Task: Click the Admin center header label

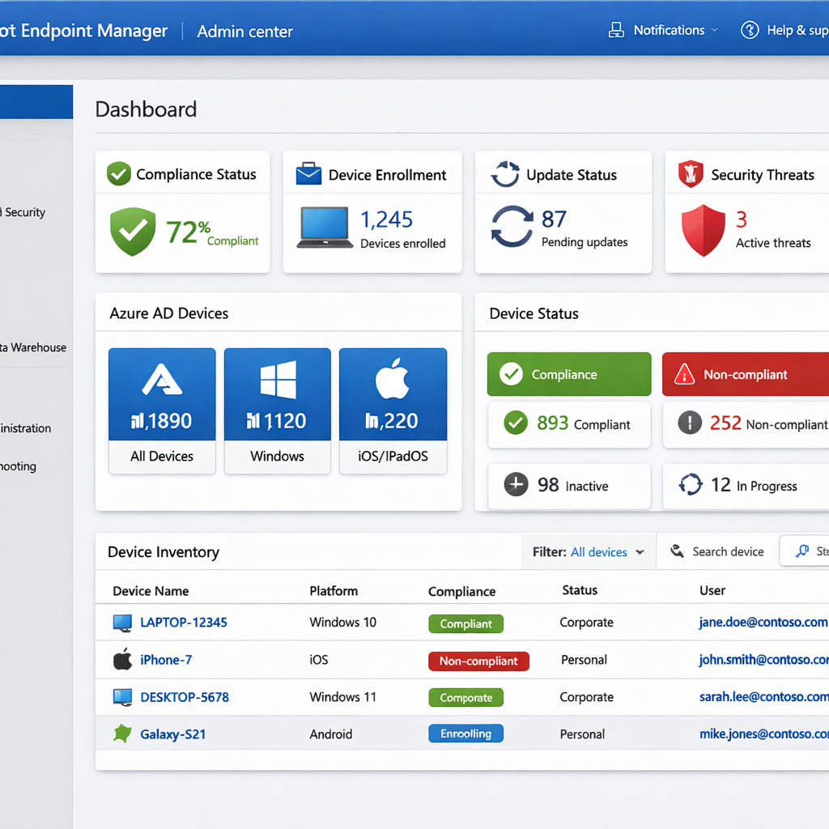Action: [x=244, y=32]
